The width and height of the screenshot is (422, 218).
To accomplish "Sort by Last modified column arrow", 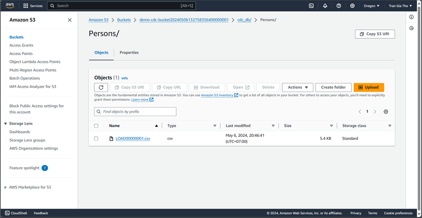I will pyautogui.click(x=273, y=126).
